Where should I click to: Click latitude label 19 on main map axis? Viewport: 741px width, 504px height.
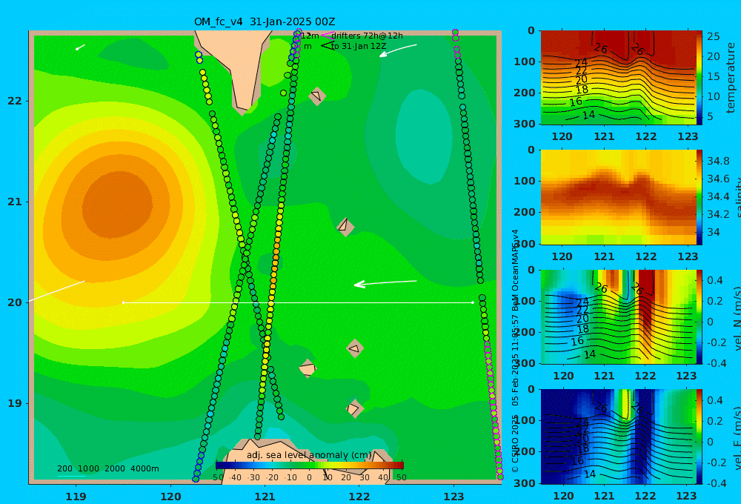[15, 403]
